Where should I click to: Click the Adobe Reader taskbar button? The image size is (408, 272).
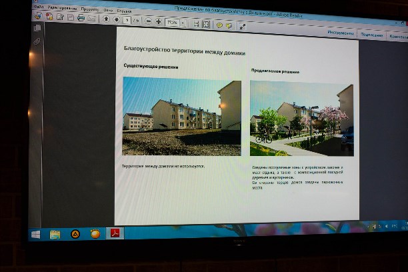(x=115, y=233)
